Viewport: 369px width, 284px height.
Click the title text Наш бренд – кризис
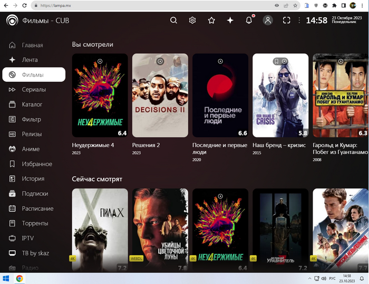(x=279, y=145)
